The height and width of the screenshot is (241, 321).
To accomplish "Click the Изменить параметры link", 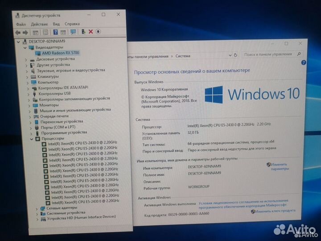I will [280, 166].
